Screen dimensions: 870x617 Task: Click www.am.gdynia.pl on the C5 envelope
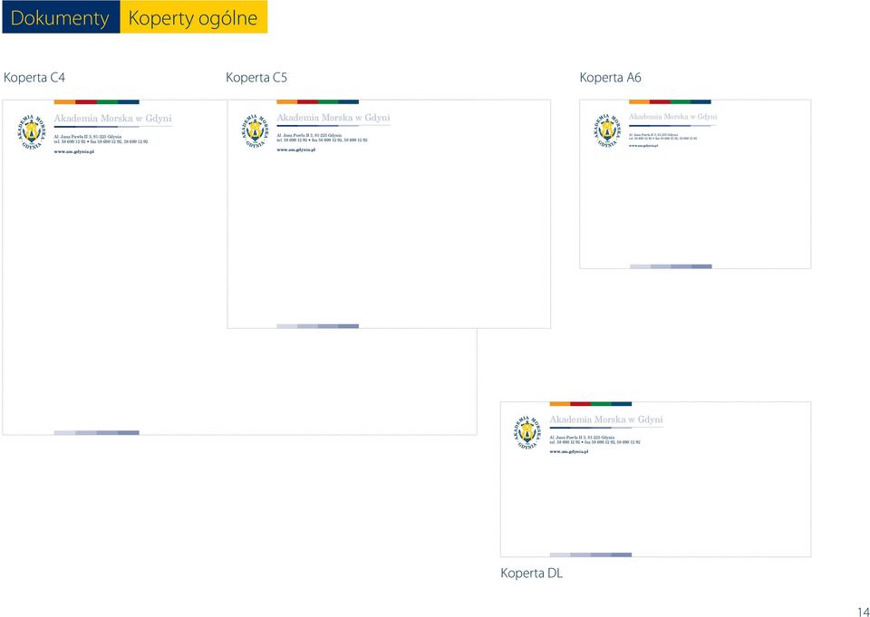296,150
